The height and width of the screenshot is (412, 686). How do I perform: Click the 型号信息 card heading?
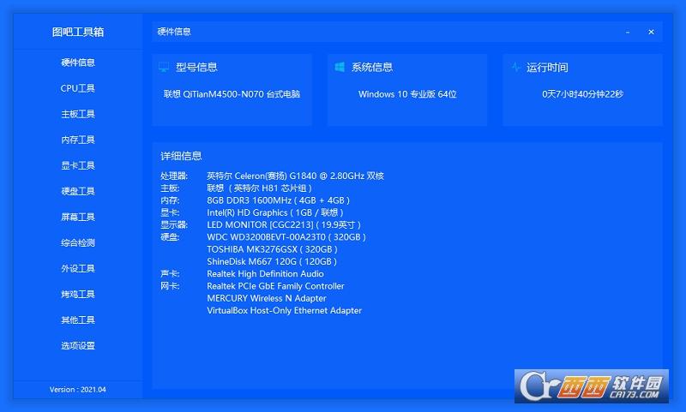(196, 68)
